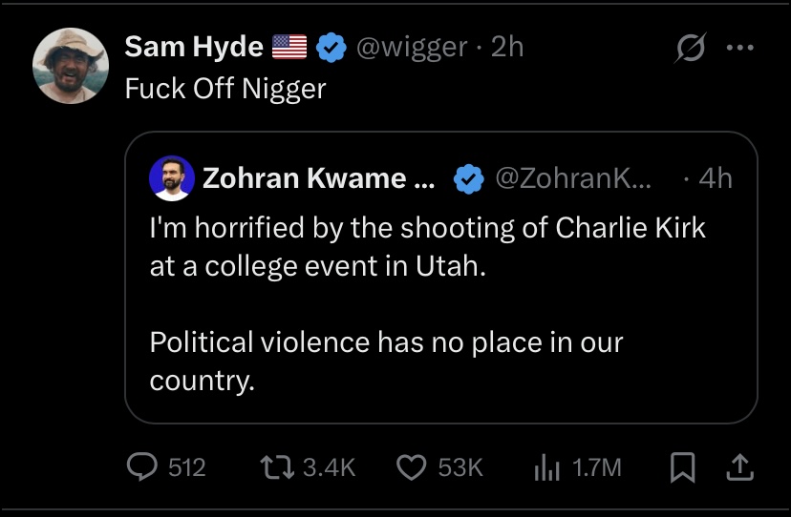The image size is (791, 517).
Task: Click the @ZohranK... handle in the quoted post
Action: click(570, 178)
